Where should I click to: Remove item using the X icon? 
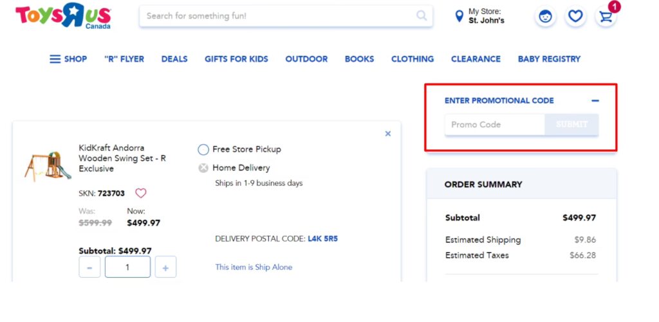pos(387,134)
